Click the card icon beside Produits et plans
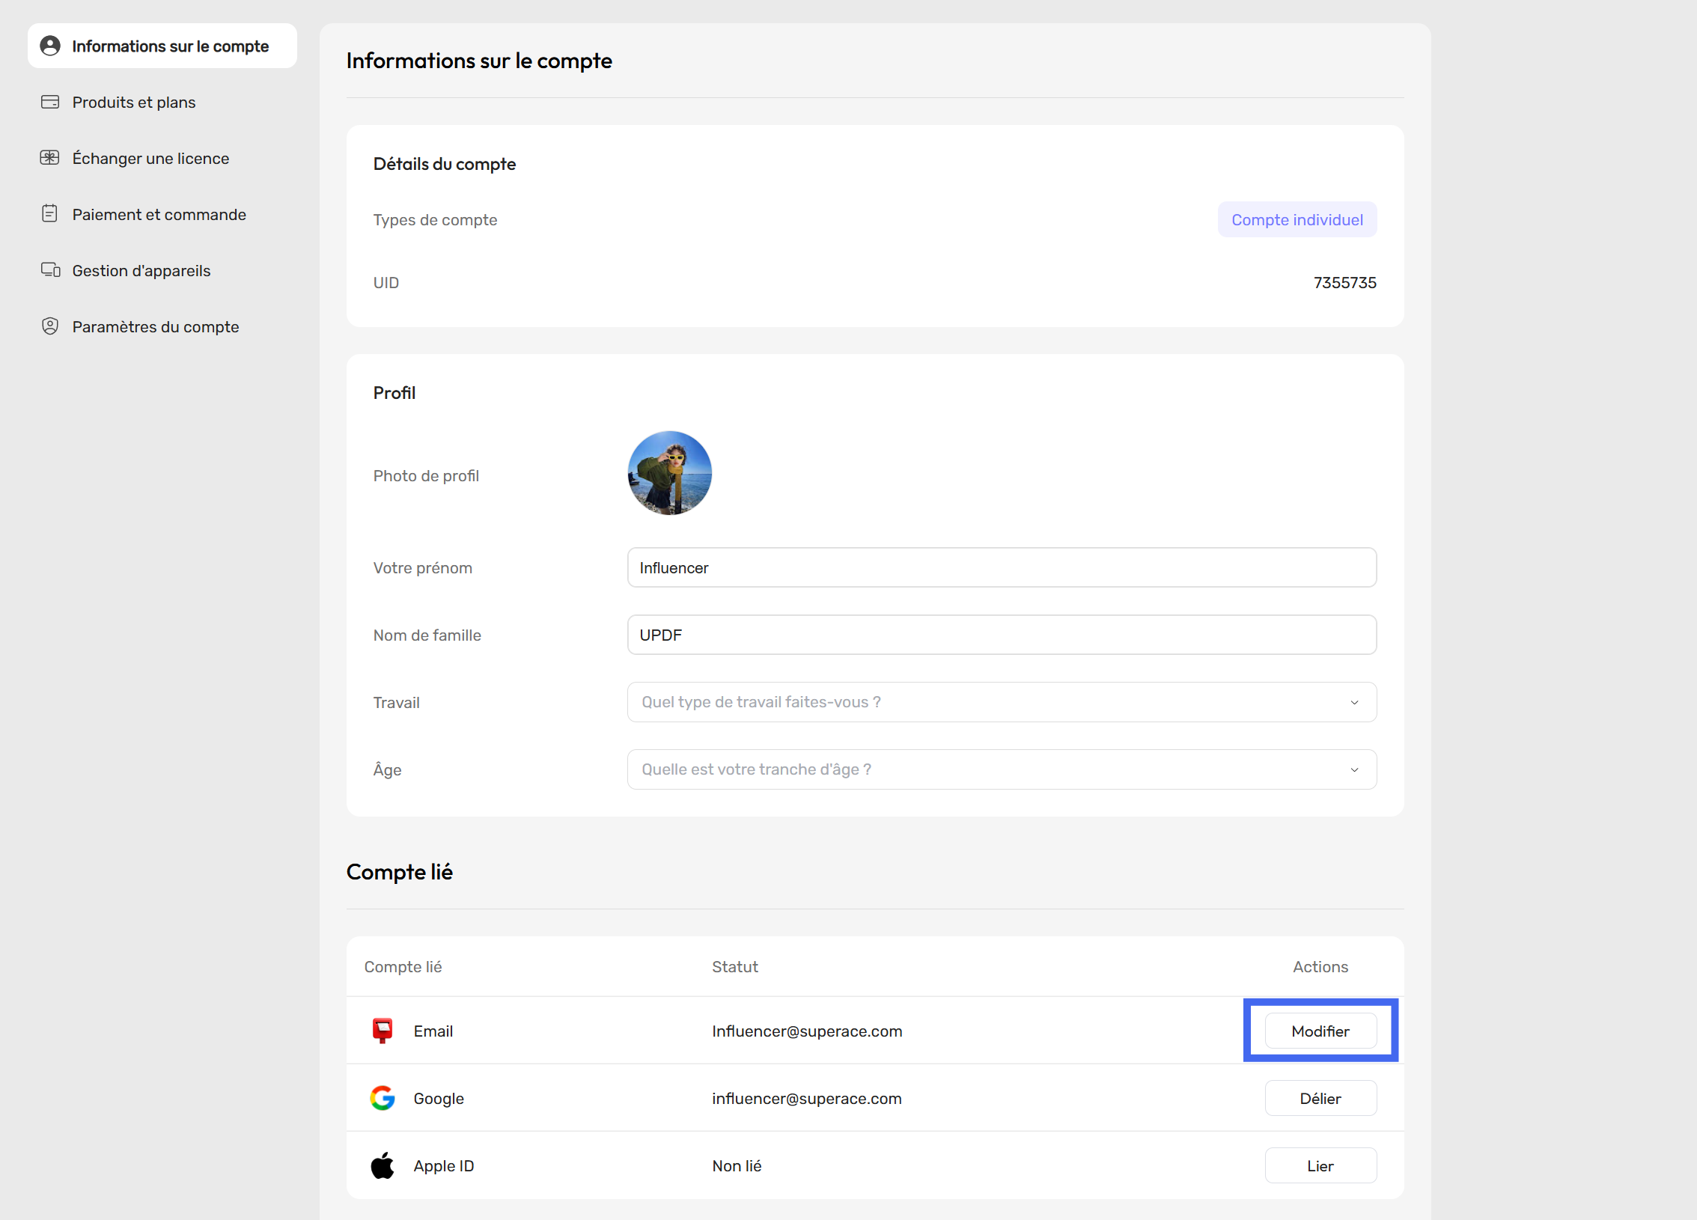 pos(50,102)
